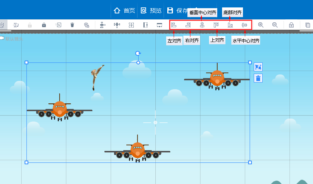Click the solid padlock lock icon
This screenshot has height=184, width=313.
click(x=44, y=25)
